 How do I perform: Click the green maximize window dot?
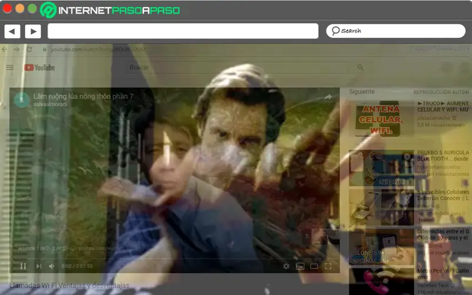[x=32, y=8]
